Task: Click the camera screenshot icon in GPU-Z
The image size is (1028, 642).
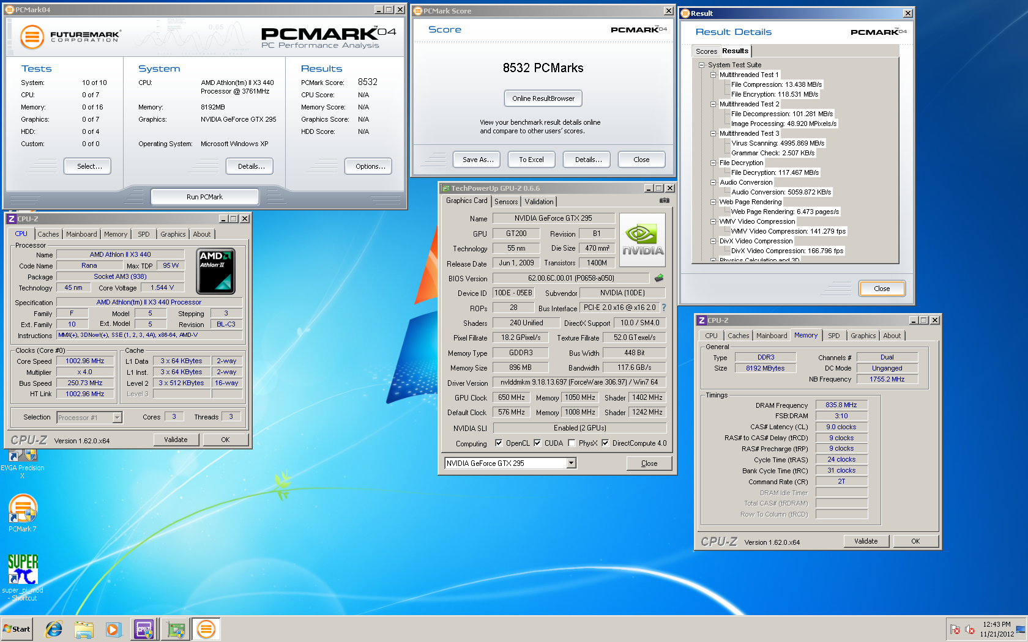Action: coord(664,201)
